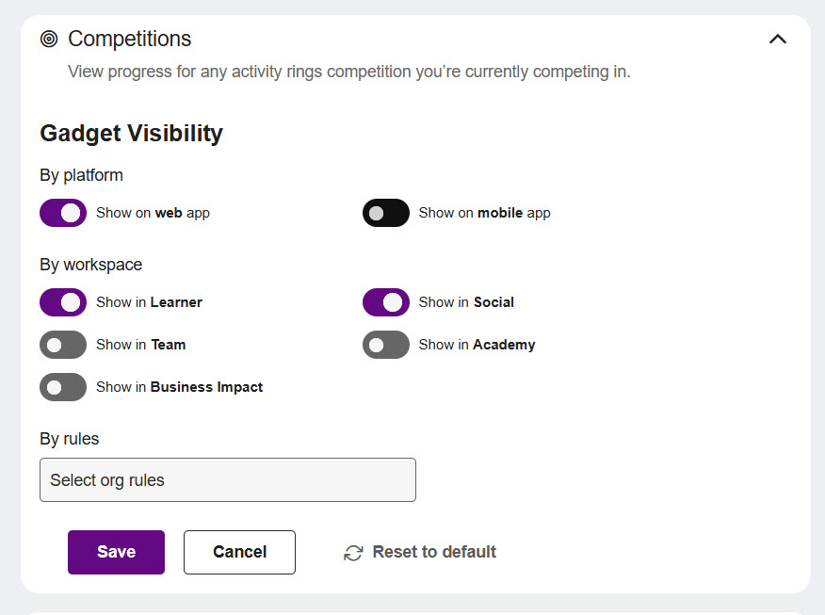Click the Reset to default text
Viewport: 825px width, 615px height.
(x=434, y=552)
